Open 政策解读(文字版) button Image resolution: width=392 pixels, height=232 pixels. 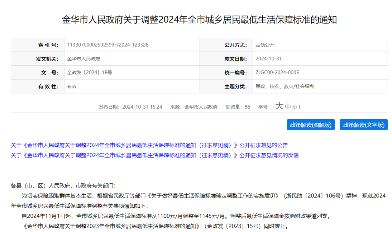coord(363,125)
